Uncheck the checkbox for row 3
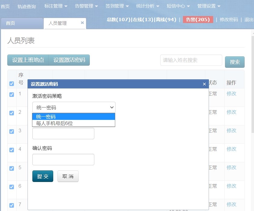Image resolution: width=254 pixels, height=211 pixels. [12, 131]
